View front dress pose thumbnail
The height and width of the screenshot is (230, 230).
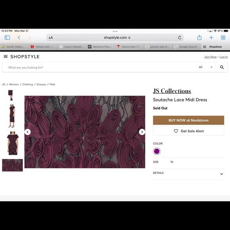pyautogui.click(x=12, y=143)
